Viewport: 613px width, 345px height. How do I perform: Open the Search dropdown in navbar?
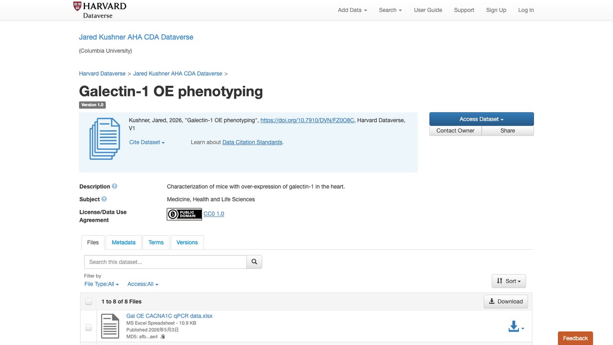click(x=390, y=10)
